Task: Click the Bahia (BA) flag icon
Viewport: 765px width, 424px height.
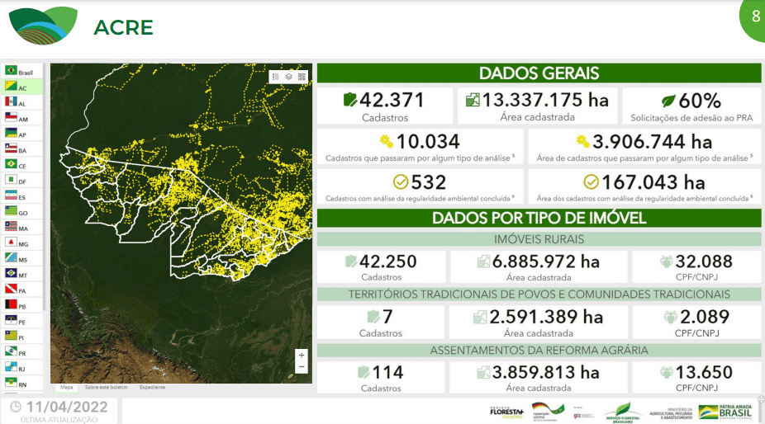Action: click(x=12, y=149)
